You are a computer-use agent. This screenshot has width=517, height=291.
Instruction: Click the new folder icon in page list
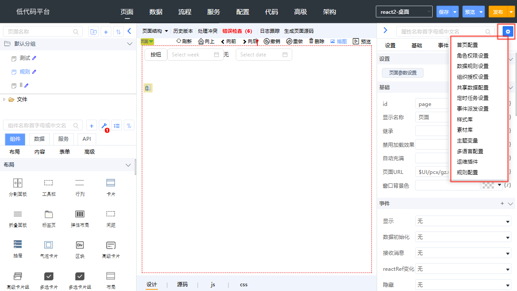(93, 31)
